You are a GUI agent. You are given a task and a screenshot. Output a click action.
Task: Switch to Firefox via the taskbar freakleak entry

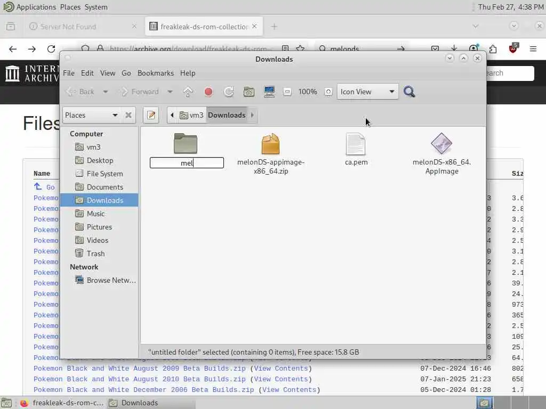(62, 403)
